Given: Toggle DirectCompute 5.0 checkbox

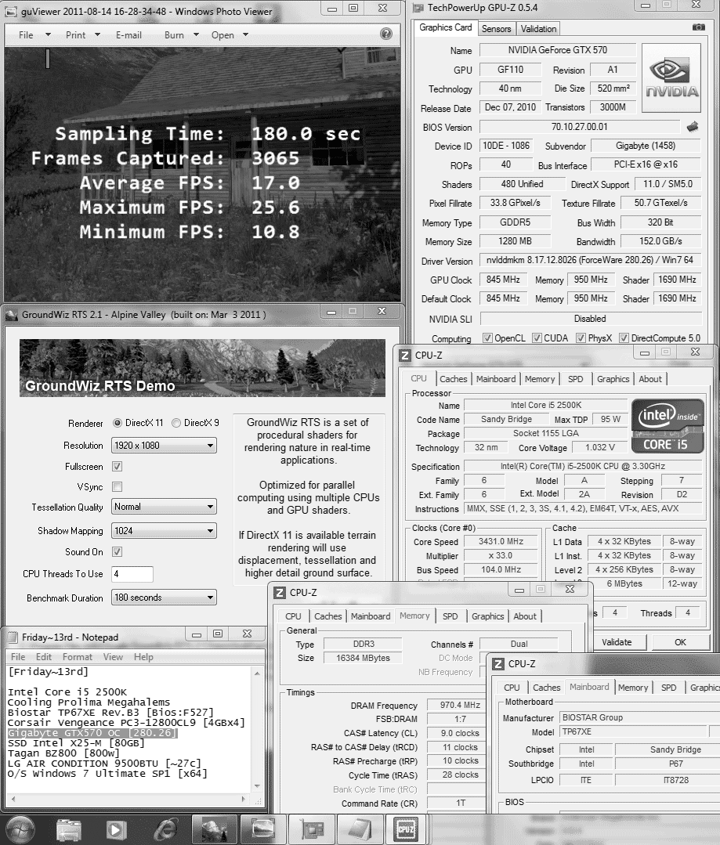Looking at the screenshot, I should (x=624, y=338).
